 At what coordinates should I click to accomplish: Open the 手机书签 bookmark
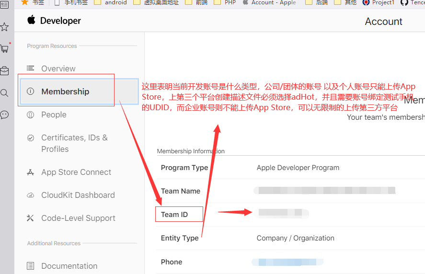(x=71, y=2)
